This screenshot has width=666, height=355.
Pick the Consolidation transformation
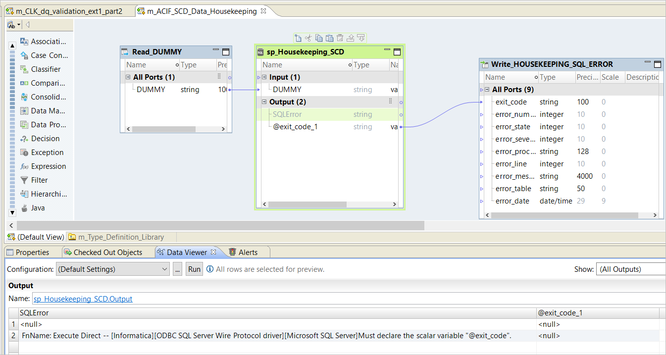point(43,97)
